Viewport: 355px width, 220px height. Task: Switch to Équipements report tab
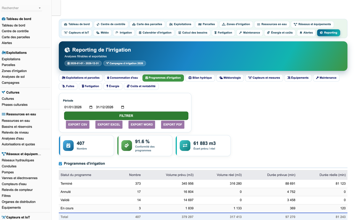[x=298, y=78]
